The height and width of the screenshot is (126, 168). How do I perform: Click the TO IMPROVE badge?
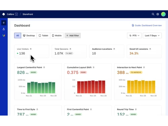(x=136, y=72)
